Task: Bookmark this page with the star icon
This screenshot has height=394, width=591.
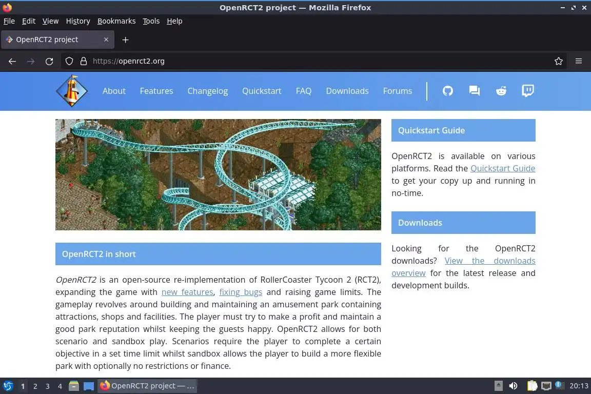Action: pyautogui.click(x=559, y=61)
